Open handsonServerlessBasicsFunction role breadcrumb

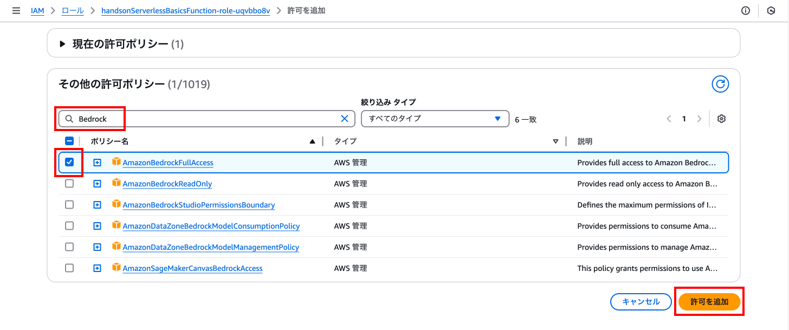185,11
